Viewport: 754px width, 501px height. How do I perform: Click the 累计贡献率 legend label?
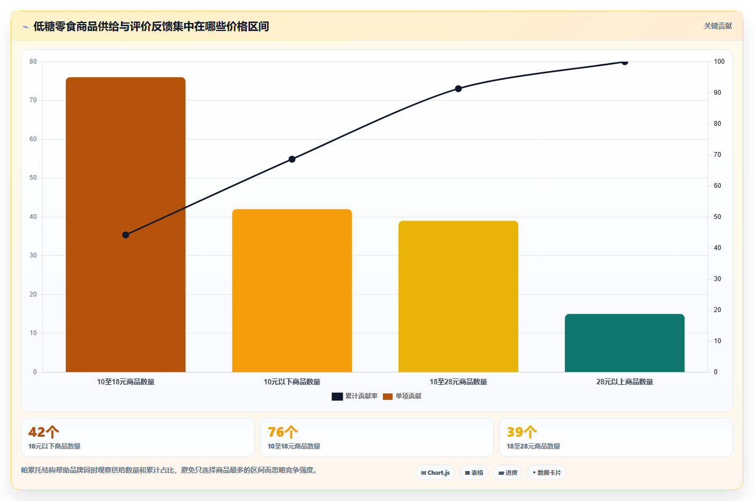[x=361, y=397]
